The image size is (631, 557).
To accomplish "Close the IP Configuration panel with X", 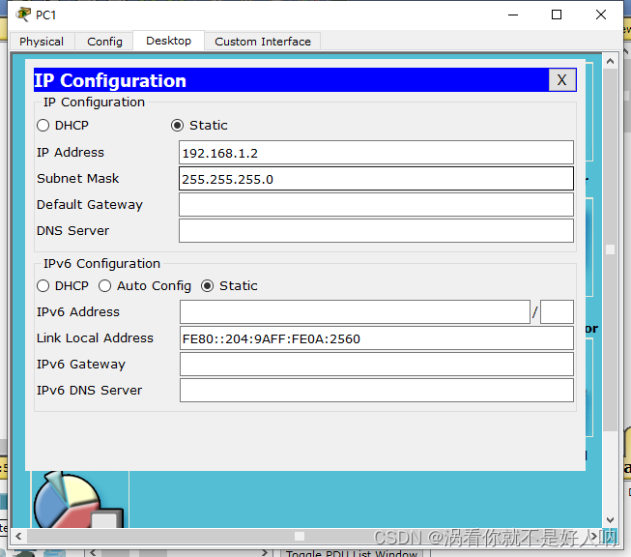I will pos(561,79).
